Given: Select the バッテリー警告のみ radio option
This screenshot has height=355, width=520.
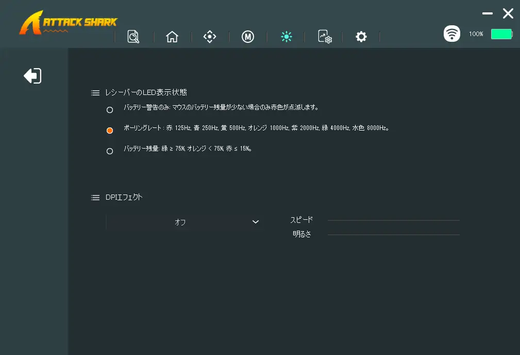Looking at the screenshot, I should click(x=110, y=110).
